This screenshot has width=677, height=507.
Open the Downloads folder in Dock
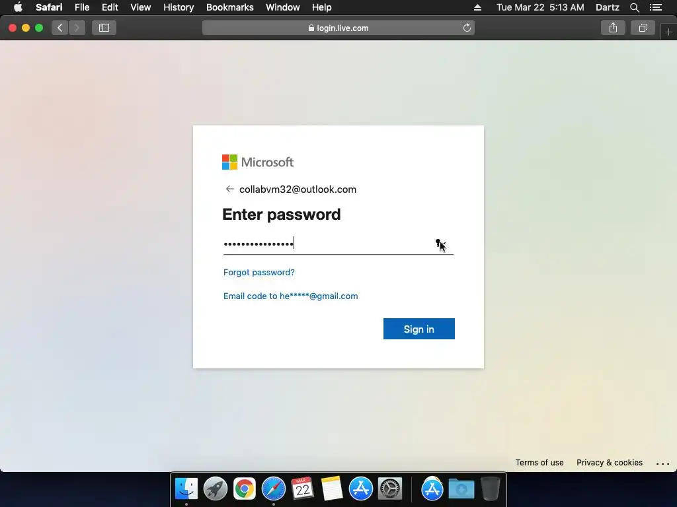[x=461, y=489]
